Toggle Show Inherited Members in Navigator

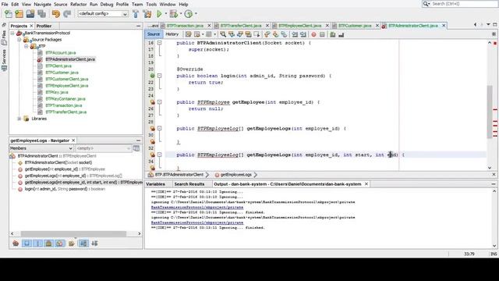click(x=16, y=244)
